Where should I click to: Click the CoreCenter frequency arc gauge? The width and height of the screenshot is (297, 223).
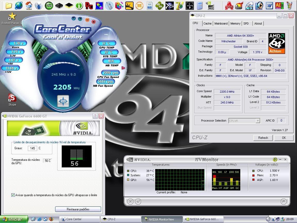62,65
